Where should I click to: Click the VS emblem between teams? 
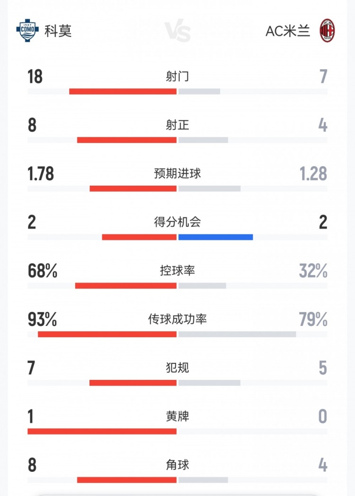click(x=177, y=32)
